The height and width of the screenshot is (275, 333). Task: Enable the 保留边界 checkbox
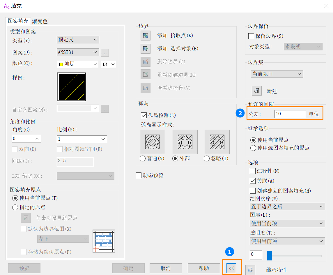251,36
